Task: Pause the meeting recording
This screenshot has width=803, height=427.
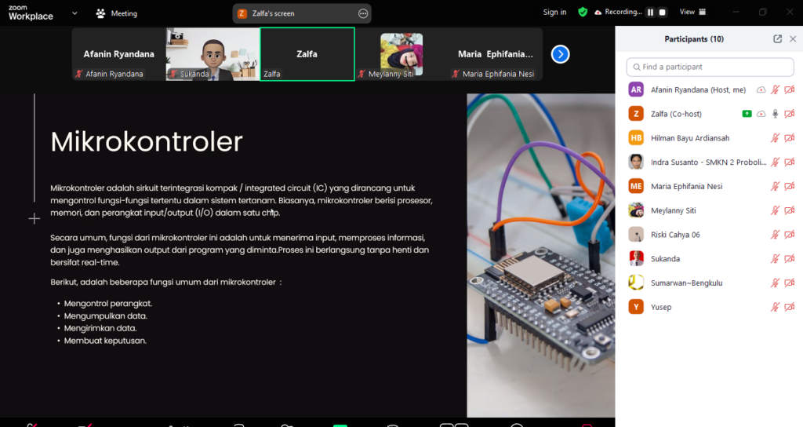Action: 650,13
